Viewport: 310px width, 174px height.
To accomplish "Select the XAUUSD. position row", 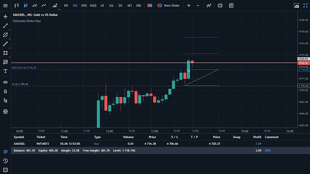I will point(160,144).
